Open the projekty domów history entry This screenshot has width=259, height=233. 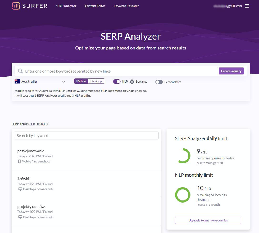[86, 212]
